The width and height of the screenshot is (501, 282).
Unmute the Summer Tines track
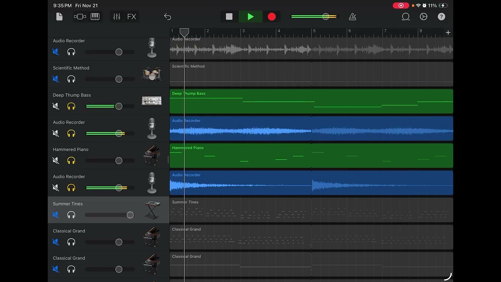tap(56, 215)
